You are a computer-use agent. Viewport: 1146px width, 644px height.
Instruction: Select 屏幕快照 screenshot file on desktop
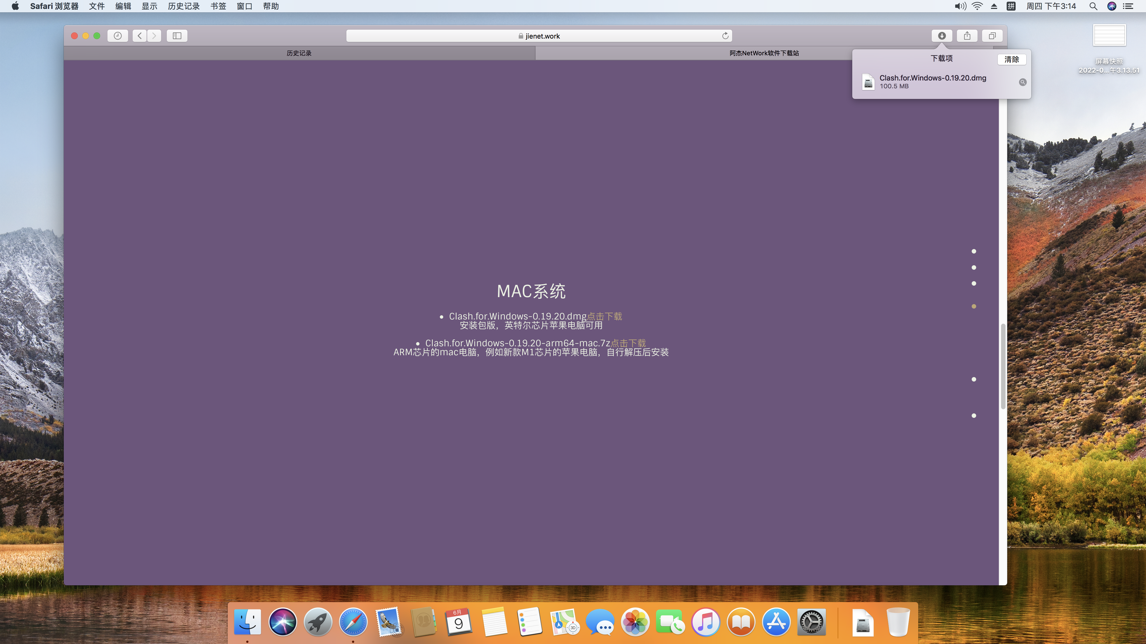pos(1109,49)
